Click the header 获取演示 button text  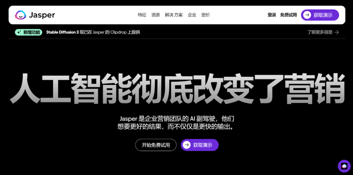[x=323, y=15]
